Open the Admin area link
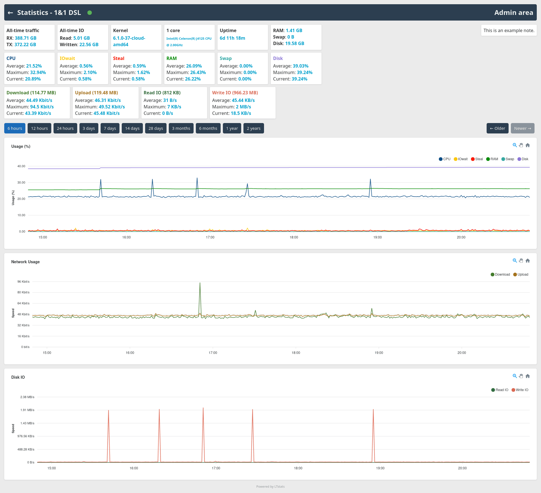The image size is (541, 493). [513, 13]
